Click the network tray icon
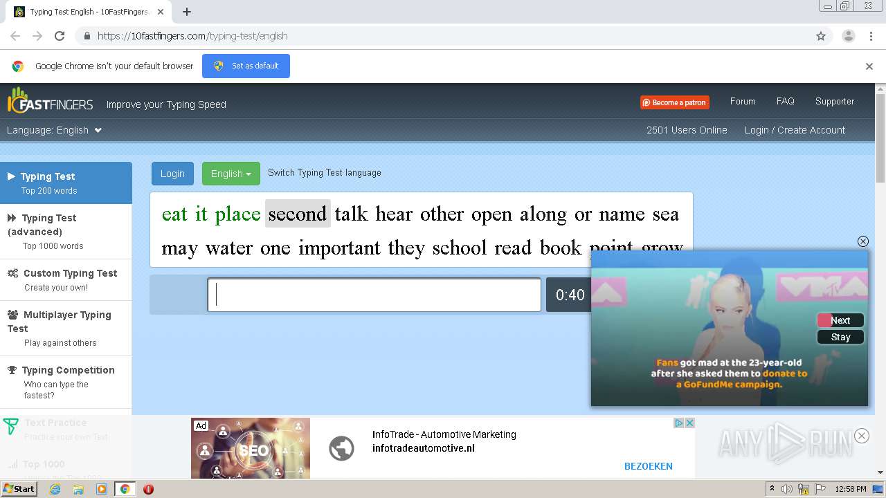Image resolution: width=886 pixels, height=498 pixels. (x=804, y=489)
